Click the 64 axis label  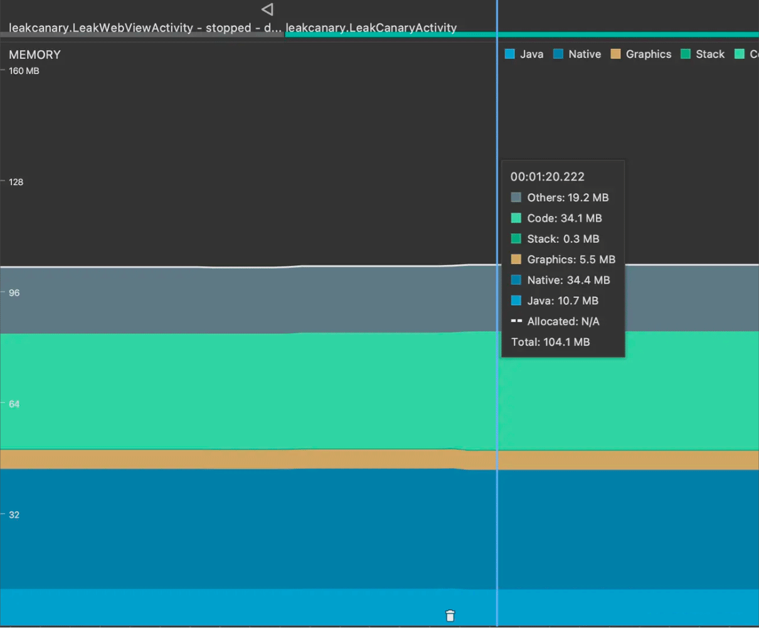click(x=14, y=404)
